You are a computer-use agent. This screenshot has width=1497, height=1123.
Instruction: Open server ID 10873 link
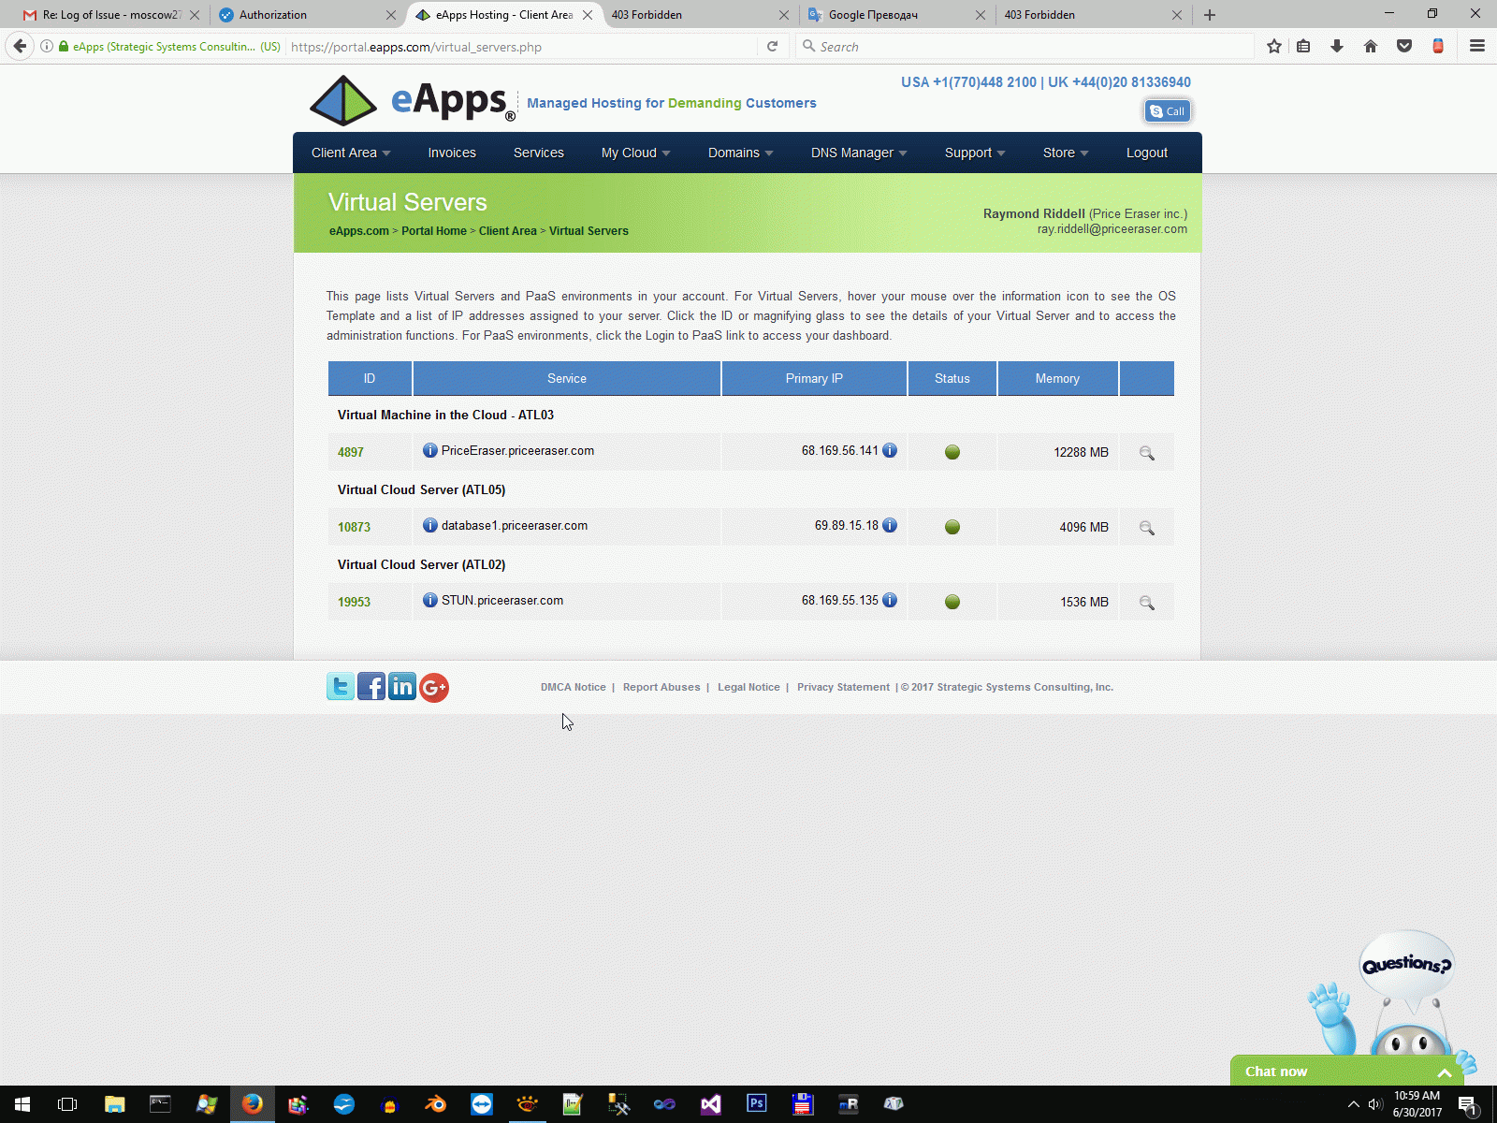coord(354,527)
